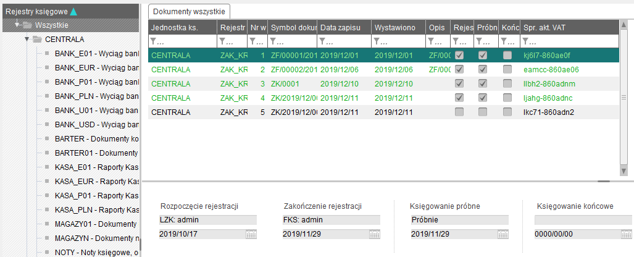Collapse Rejestry księgowe panel with arrow
Screen dimensions: 634x257
pos(73,11)
